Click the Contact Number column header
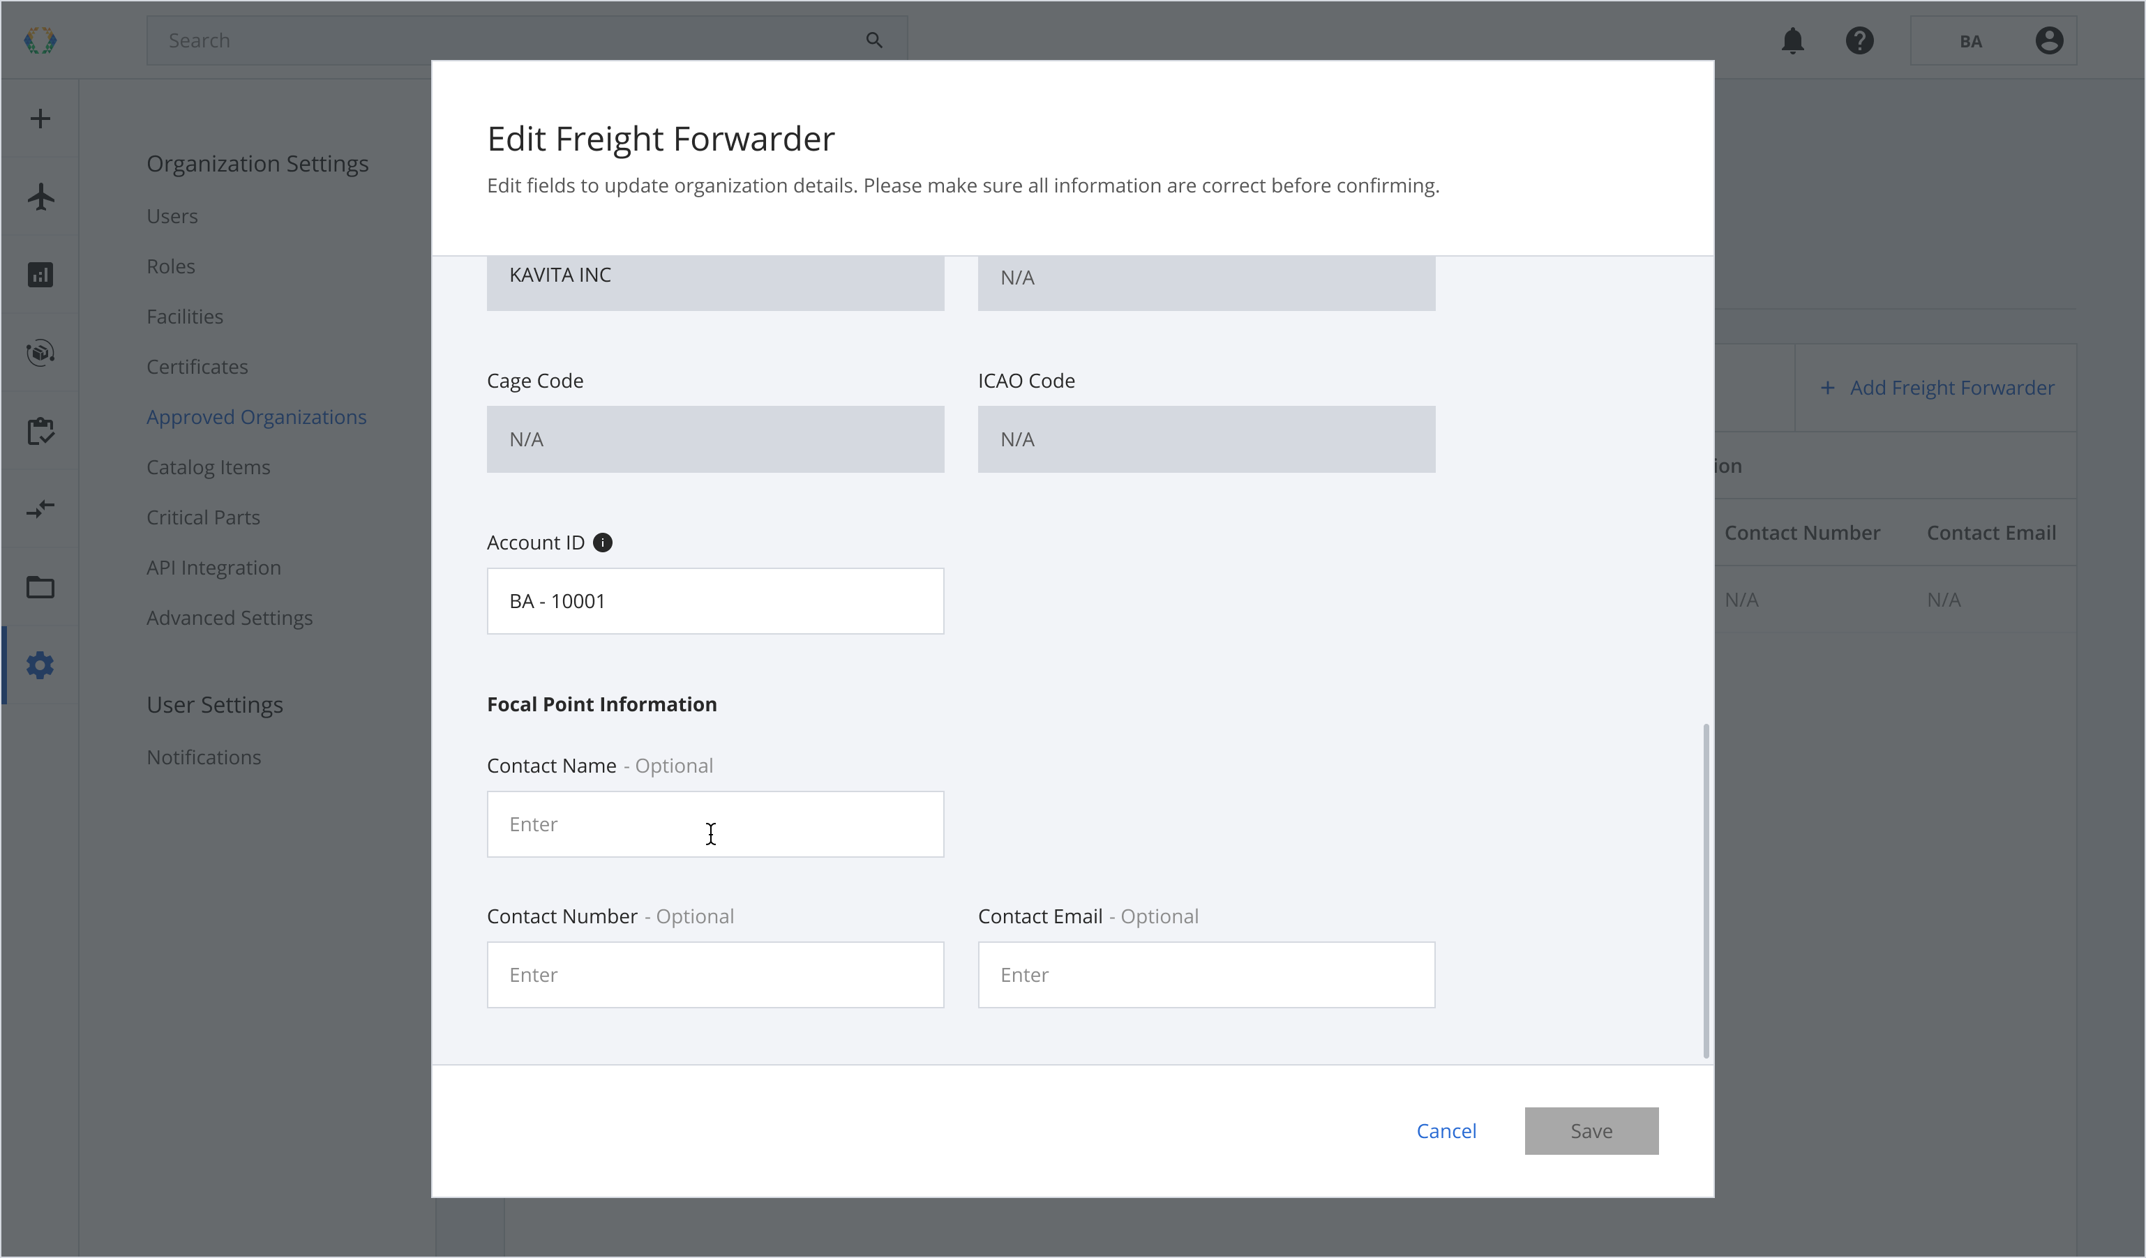2146x1258 pixels. 1802,533
